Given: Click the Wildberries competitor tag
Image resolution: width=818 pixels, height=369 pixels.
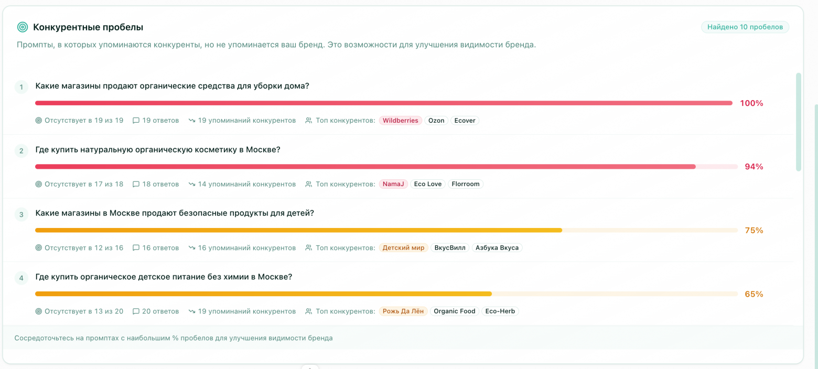Looking at the screenshot, I should click(x=400, y=121).
